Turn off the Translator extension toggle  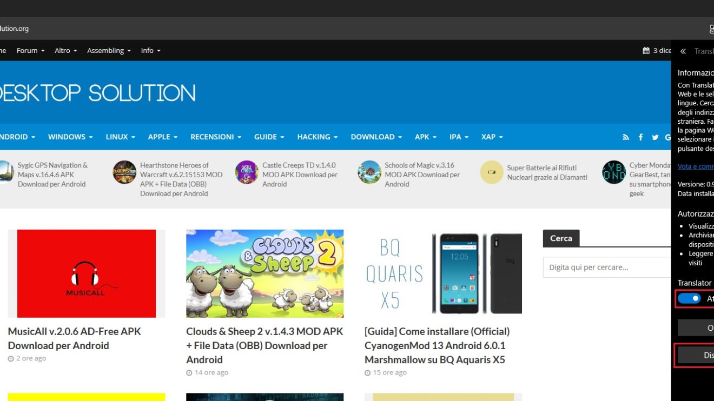tap(689, 299)
